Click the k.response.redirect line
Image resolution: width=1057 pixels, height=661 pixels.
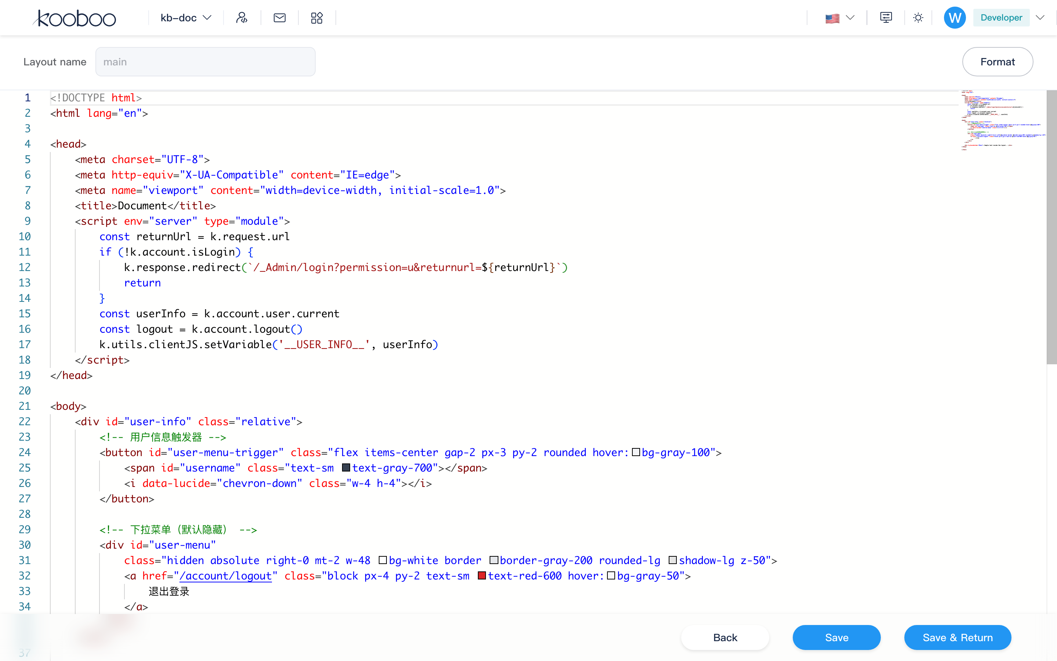(346, 267)
